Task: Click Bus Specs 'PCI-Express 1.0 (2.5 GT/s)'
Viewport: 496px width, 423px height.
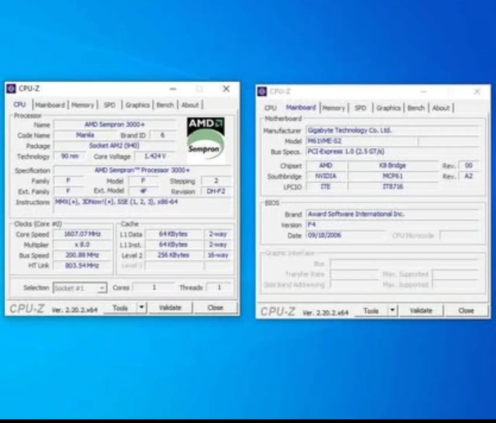Action: click(393, 151)
